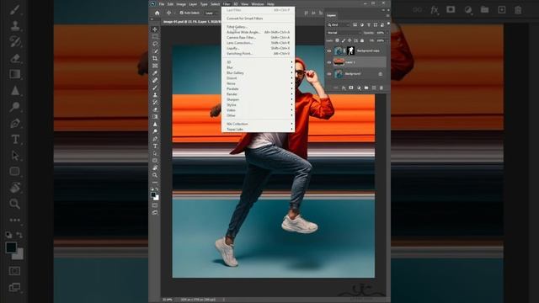This screenshot has width=539, height=303.
Task: Hide the Background copy layer
Action: point(329,50)
